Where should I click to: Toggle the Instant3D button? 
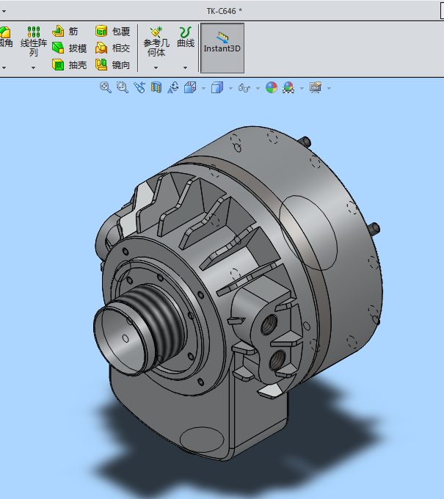coord(222,48)
